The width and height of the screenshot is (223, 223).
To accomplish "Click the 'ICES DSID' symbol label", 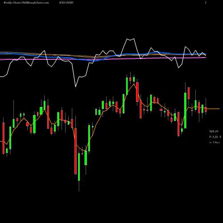I will coord(66,3).
